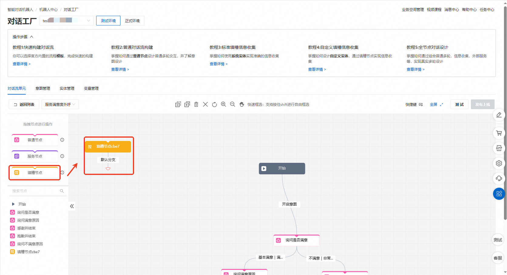Click the floating APP icon
This screenshot has width=507, height=275.
pyautogui.click(x=499, y=148)
